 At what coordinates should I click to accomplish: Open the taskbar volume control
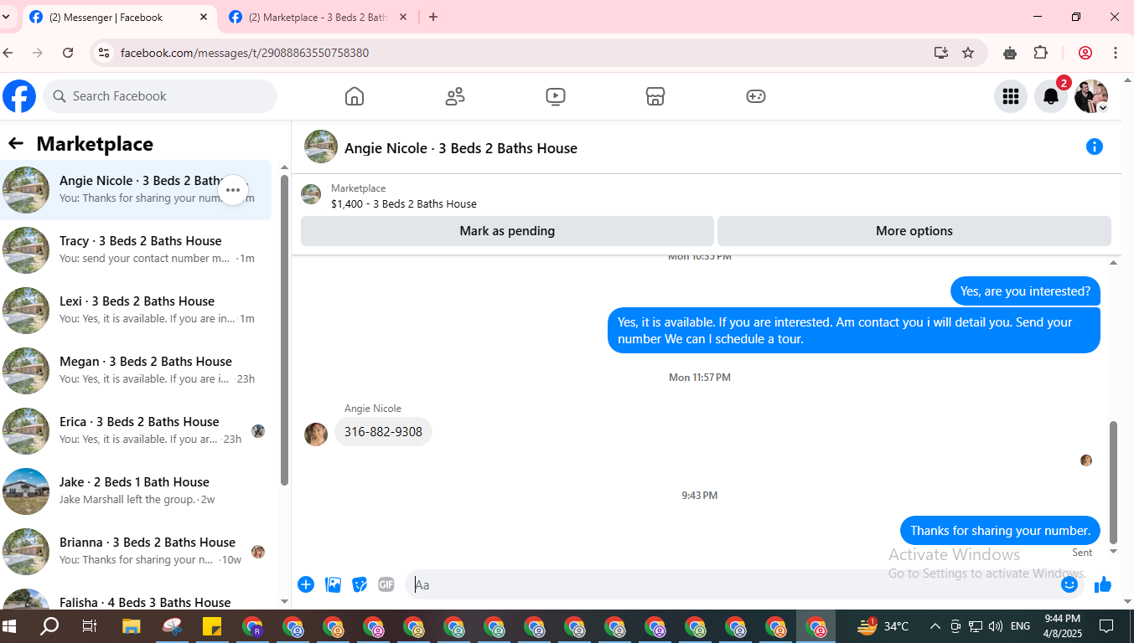[996, 626]
